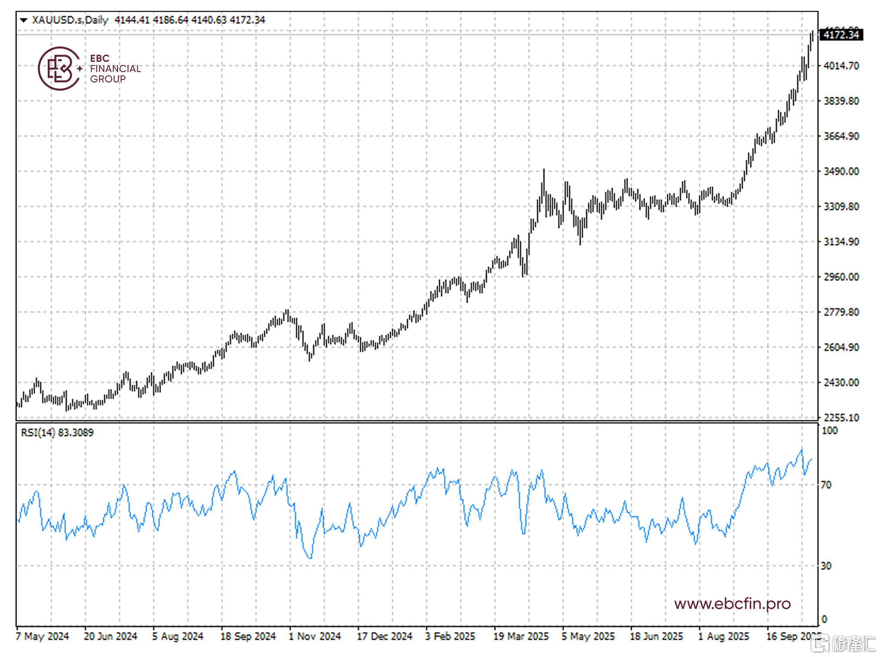Screen dimensions: 880x657
Task: Click the 1 Nov 2024 date marker
Action: (x=315, y=636)
